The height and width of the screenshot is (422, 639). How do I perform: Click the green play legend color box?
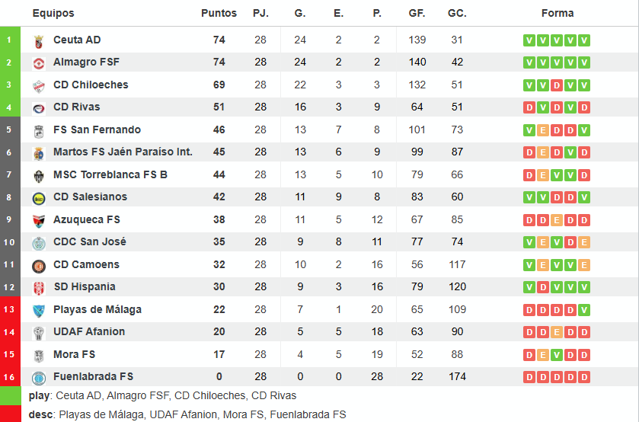(x=10, y=395)
